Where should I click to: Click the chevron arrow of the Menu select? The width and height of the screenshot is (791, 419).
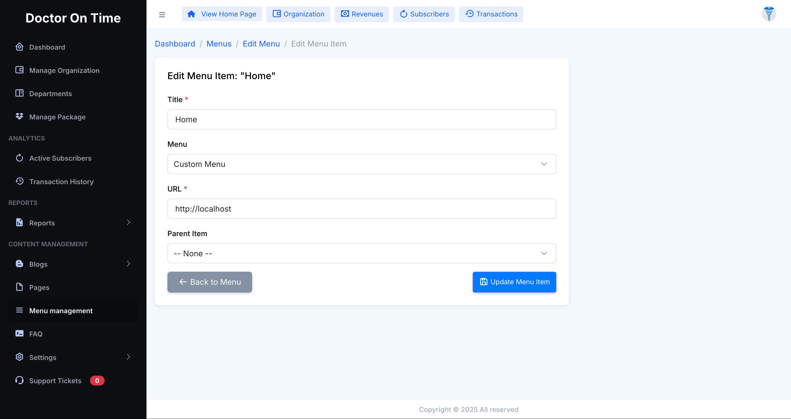[x=544, y=164]
